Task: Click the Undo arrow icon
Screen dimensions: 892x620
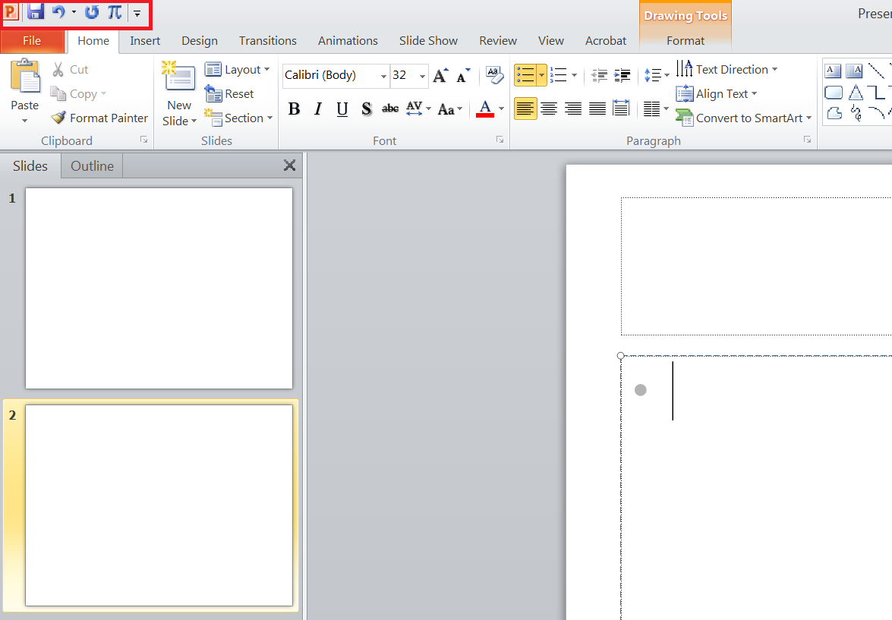Action: point(58,12)
